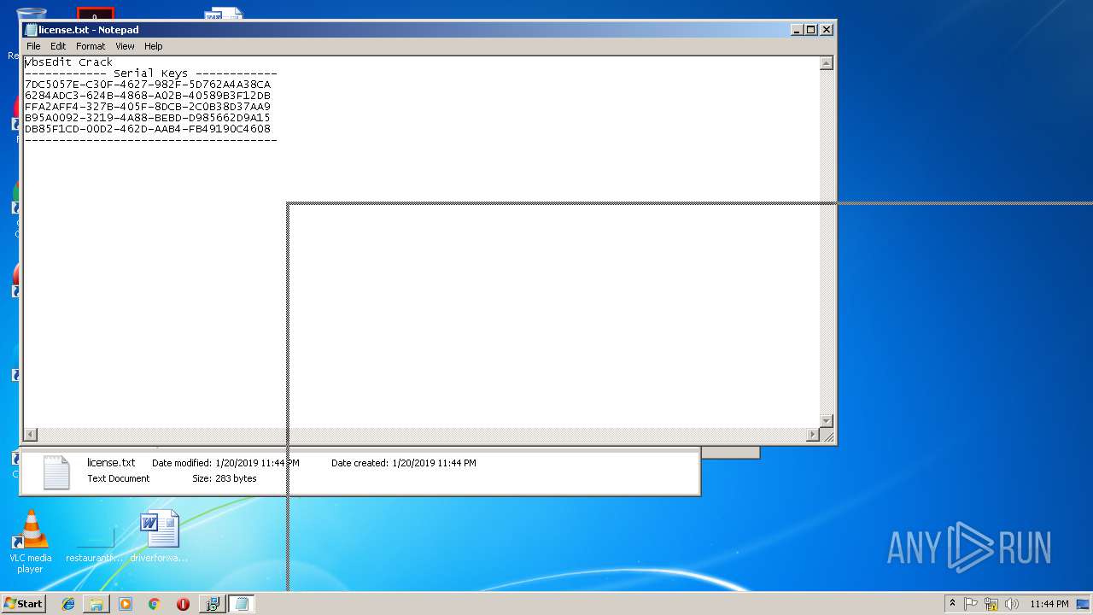Launch Opera browser from taskbar
This screenshot has width=1093, height=615.
click(183, 604)
